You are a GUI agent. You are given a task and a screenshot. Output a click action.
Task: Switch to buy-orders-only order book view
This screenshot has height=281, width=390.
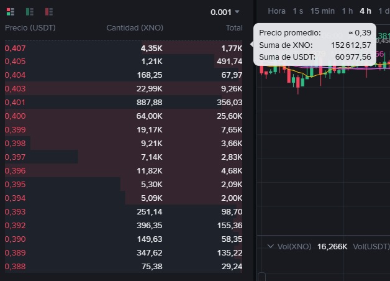(30, 12)
